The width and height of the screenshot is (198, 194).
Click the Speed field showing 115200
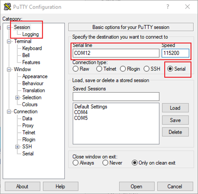tap(175, 53)
